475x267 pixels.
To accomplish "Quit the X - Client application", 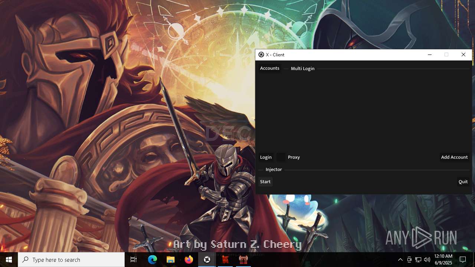I will (463, 182).
